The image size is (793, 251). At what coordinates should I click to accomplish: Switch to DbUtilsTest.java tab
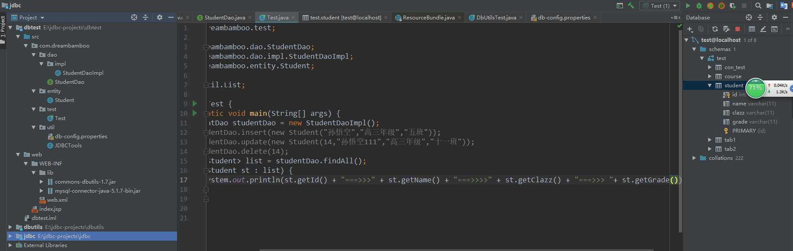[496, 18]
